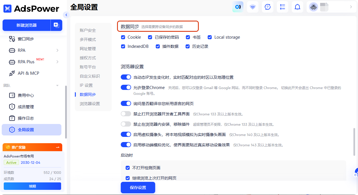Uncheck 历史记录 checkbox

(188, 46)
